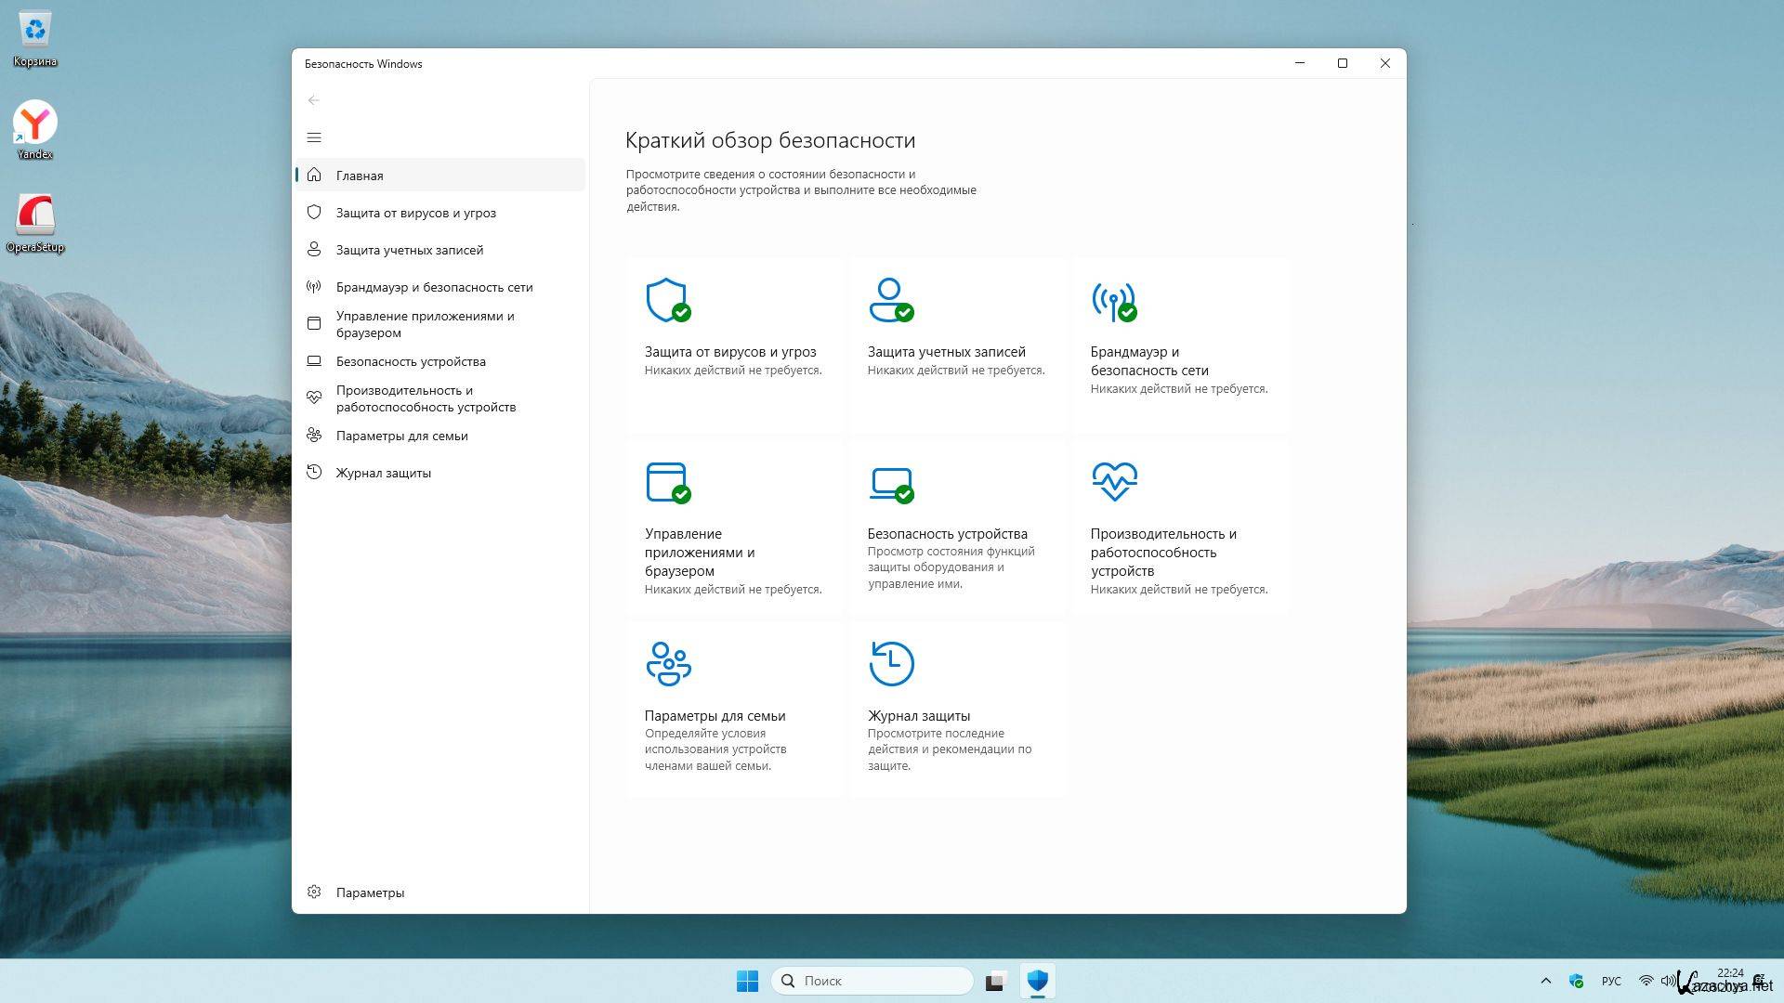Open the firewall and network security antenna tile icon
The image size is (1784, 1003).
pos(1113,300)
